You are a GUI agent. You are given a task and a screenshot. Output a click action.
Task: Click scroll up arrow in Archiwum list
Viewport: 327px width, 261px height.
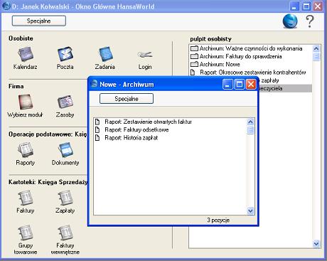coord(250,122)
